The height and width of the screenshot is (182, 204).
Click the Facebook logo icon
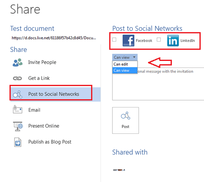(128, 40)
